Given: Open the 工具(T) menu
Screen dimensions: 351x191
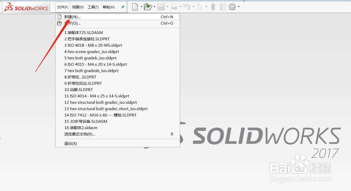Looking at the screenshot, I should [93, 7].
